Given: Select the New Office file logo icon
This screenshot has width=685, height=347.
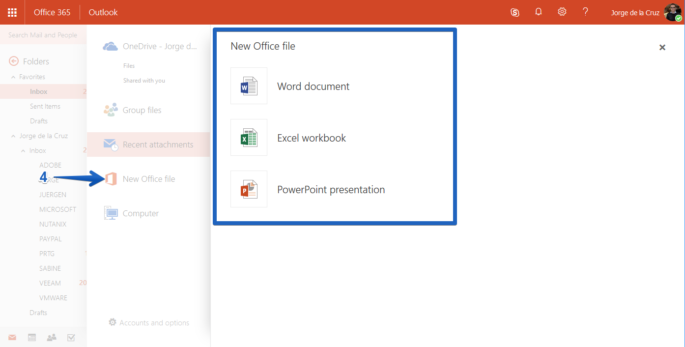Looking at the screenshot, I should click(x=111, y=179).
